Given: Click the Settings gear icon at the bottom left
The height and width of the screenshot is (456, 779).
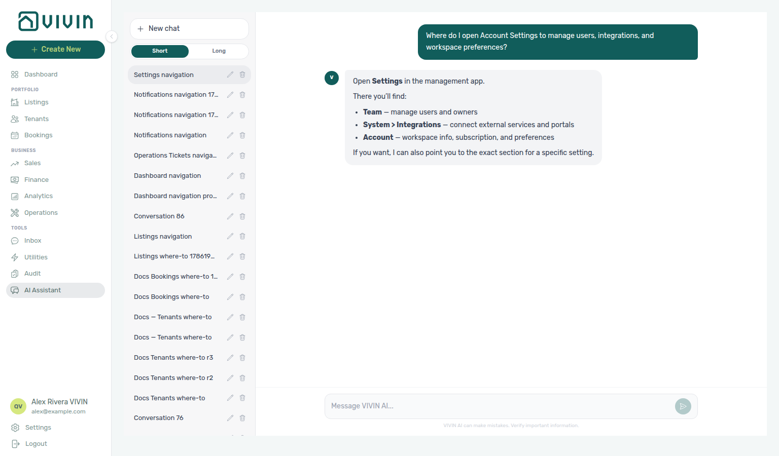Looking at the screenshot, I should pos(15,428).
